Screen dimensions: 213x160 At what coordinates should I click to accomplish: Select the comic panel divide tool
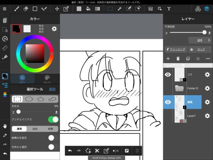click(x=150, y=9)
